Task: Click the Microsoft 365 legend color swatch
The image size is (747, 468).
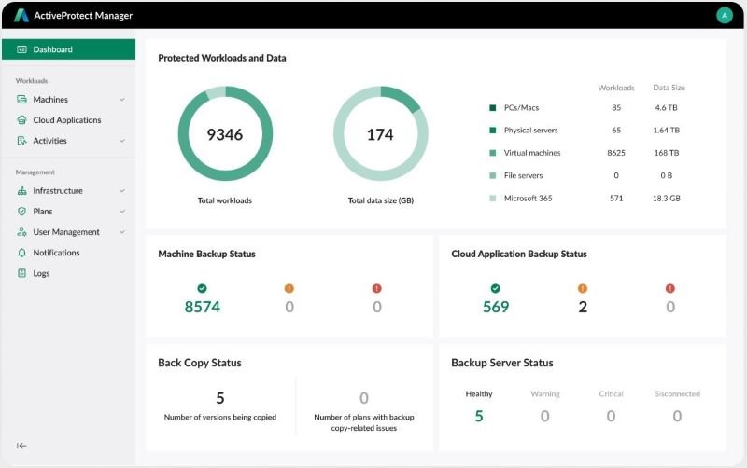Action: [x=493, y=198]
